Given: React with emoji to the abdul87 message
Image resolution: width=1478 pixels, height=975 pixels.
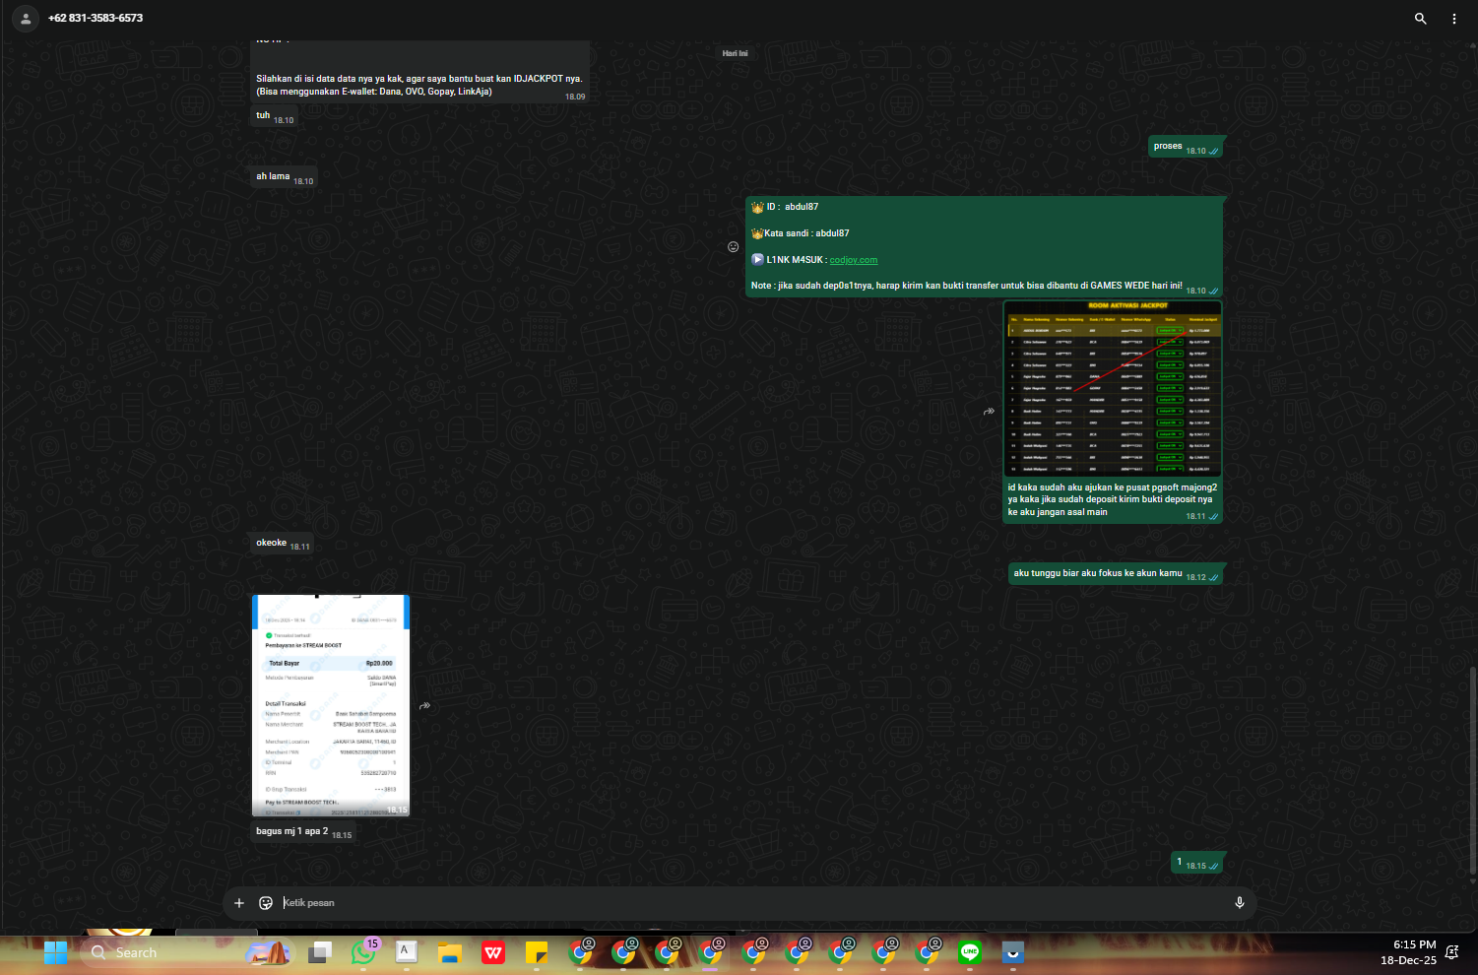Looking at the screenshot, I should [x=733, y=246].
